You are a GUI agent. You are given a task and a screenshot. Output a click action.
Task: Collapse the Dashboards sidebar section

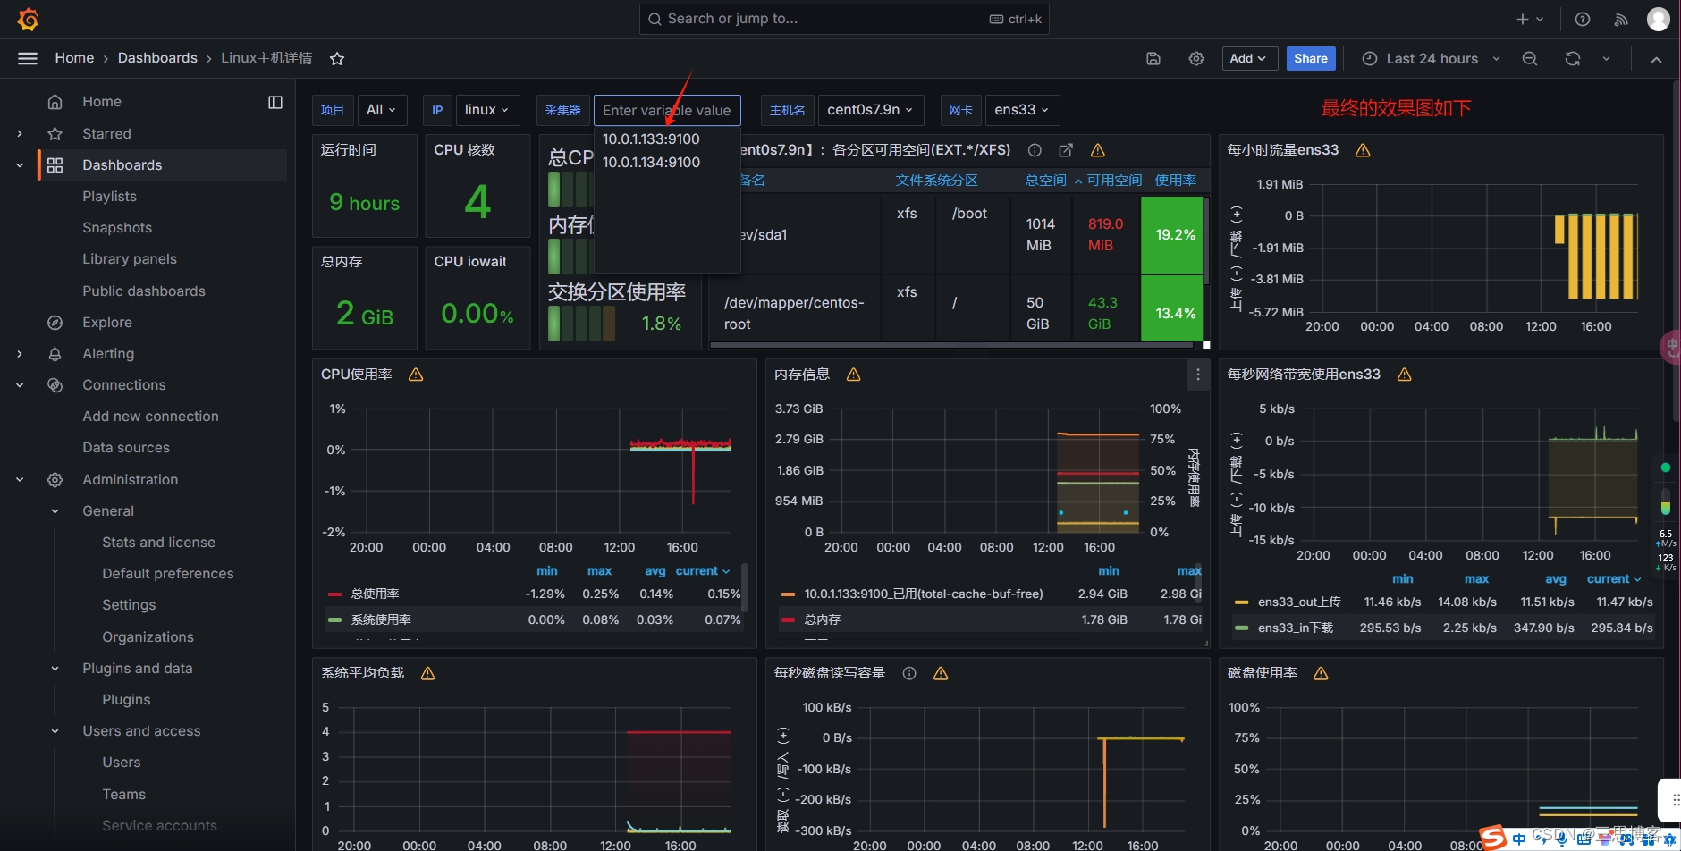tap(20, 165)
